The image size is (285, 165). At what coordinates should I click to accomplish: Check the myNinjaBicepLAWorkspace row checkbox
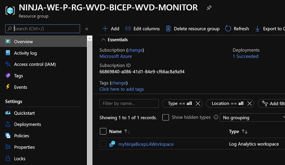103,144
